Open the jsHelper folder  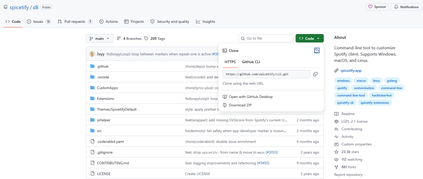tap(103, 120)
